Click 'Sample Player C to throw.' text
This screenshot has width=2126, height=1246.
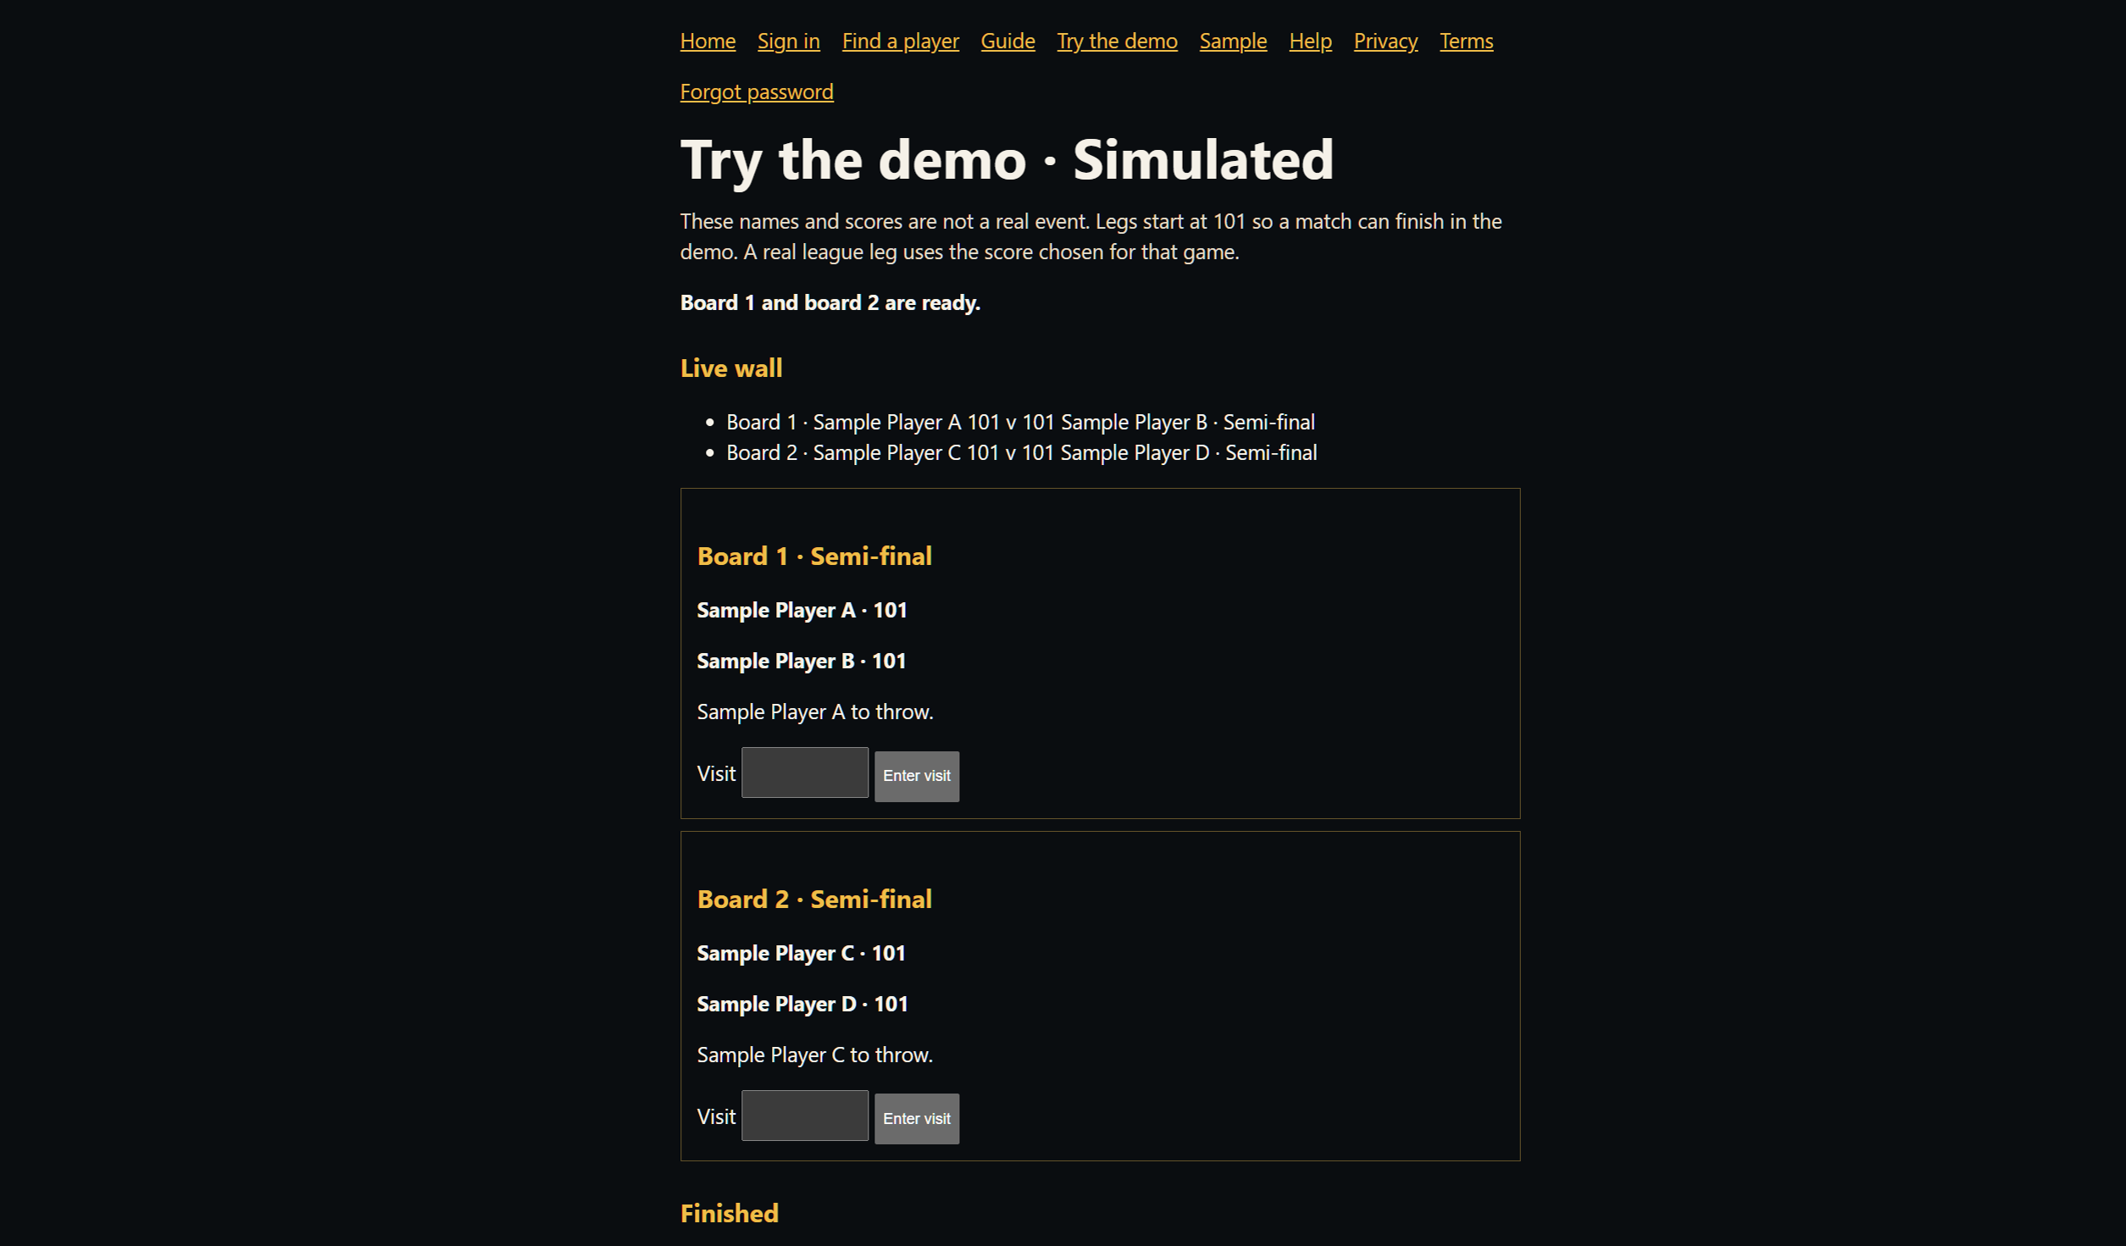(814, 1055)
